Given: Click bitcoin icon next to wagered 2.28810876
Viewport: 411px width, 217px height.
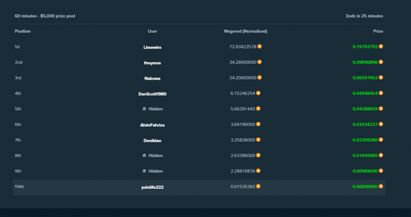Looking at the screenshot, I should pyautogui.click(x=258, y=171).
